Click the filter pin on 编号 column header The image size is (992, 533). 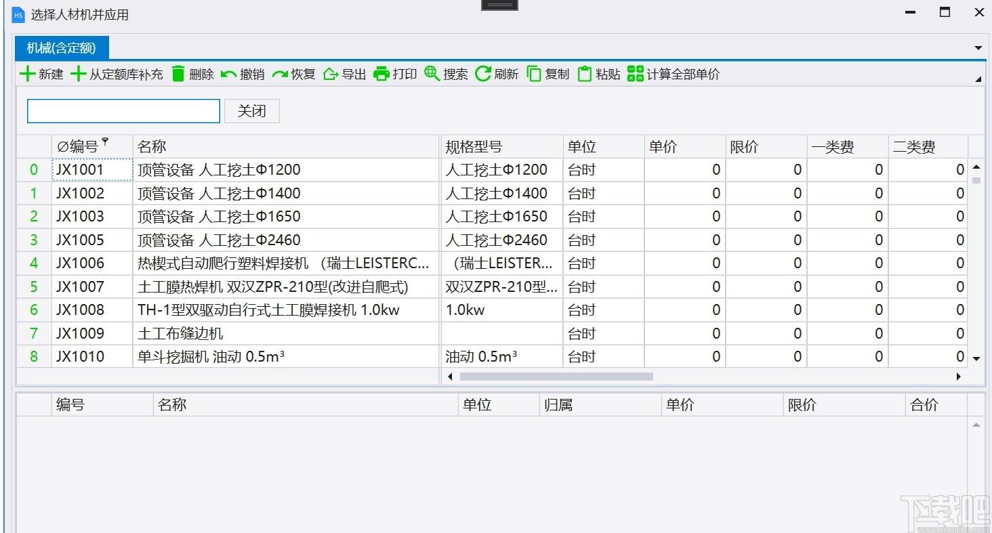(105, 142)
